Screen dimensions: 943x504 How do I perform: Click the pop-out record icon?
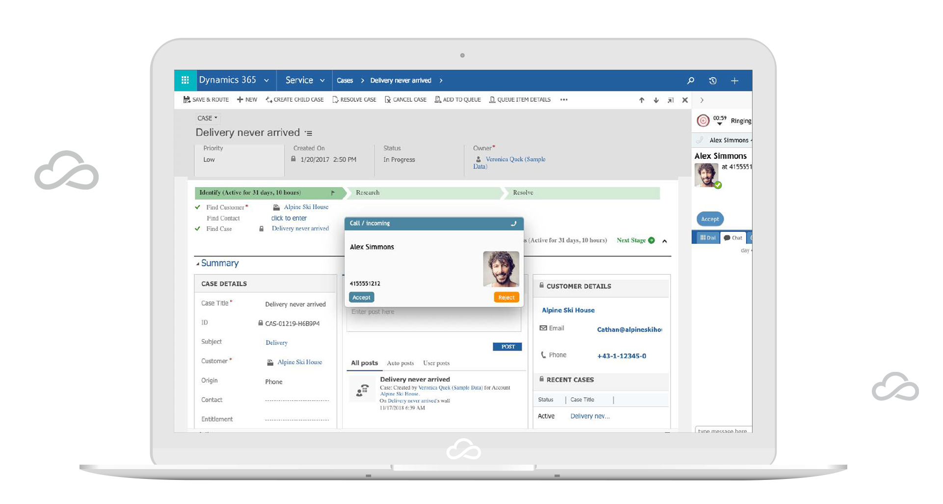click(671, 100)
